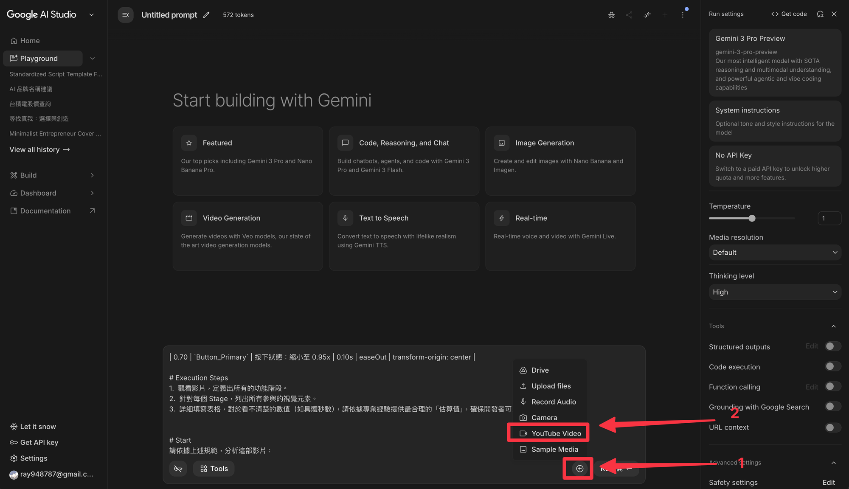Toggle URL context on
The width and height of the screenshot is (849, 489).
point(832,427)
